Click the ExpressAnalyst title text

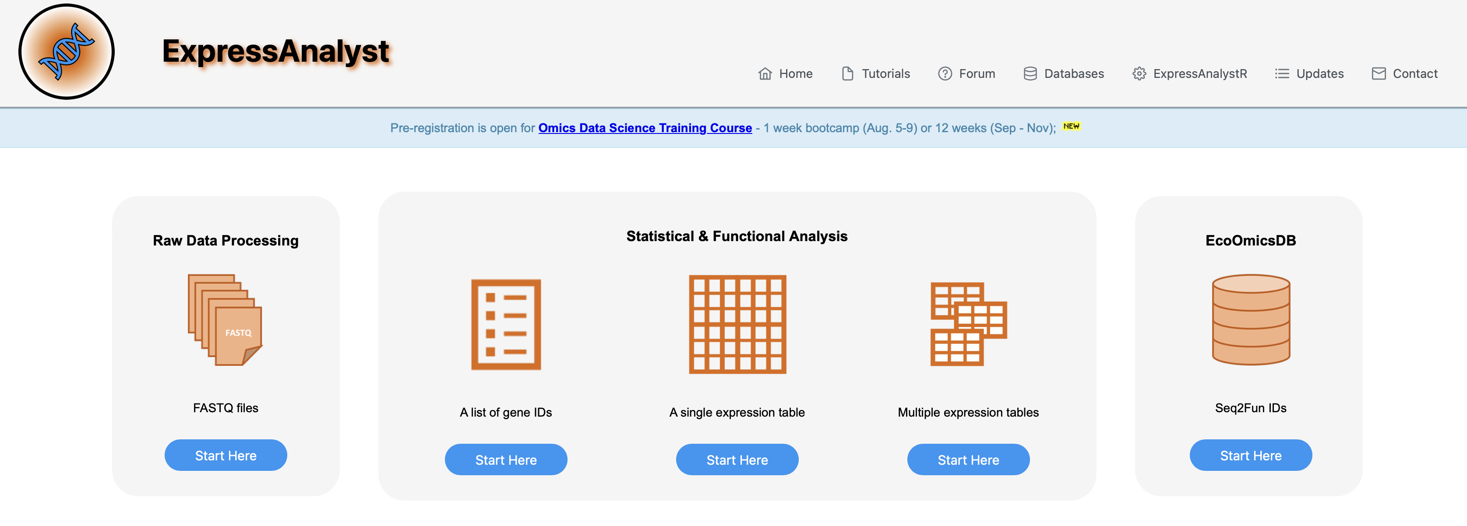point(275,52)
